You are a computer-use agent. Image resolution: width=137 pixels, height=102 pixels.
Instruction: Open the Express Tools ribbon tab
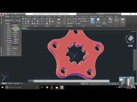pos(84,16)
